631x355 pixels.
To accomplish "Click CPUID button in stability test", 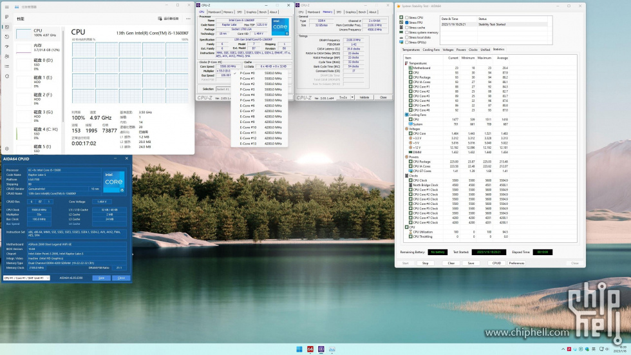I will tap(496, 264).
